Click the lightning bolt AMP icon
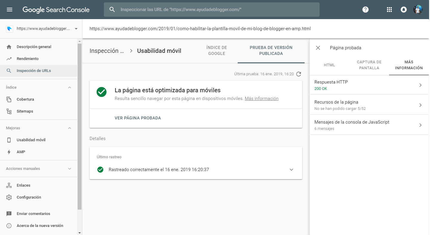This screenshot has width=430, height=235. tap(9, 152)
